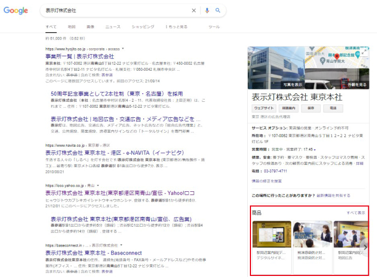Select the すべて tab
Viewport: 377px width, 277px height.
[x=51, y=27]
